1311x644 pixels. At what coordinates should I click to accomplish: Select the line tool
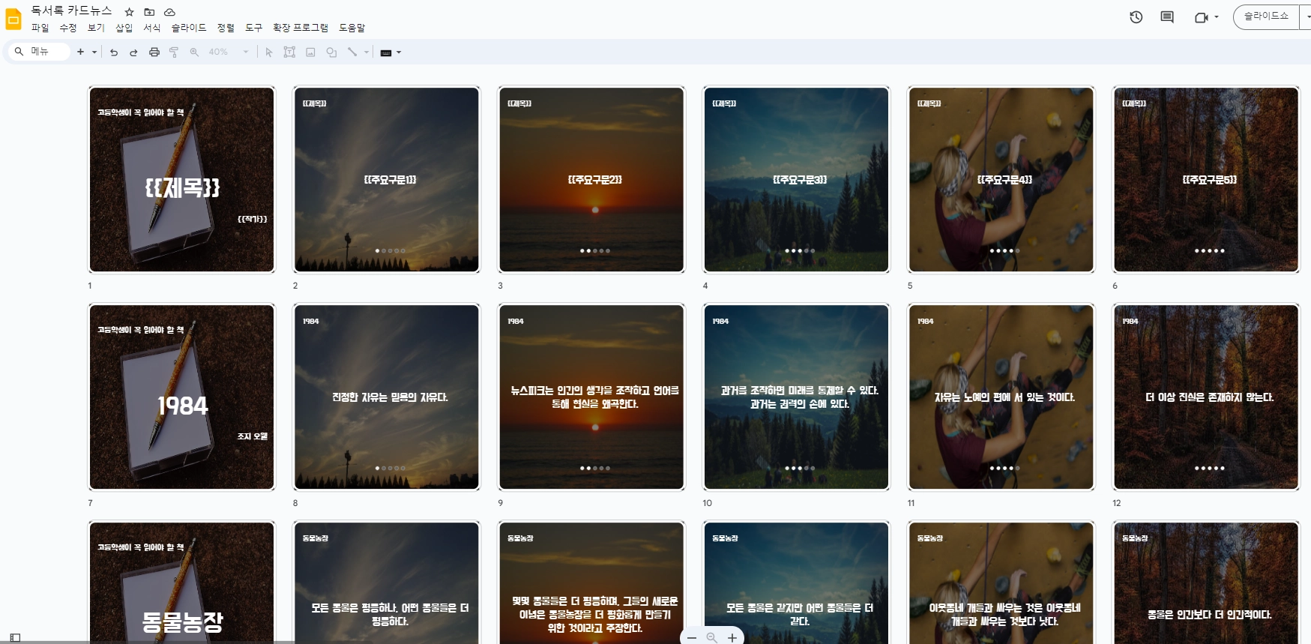[x=352, y=52]
